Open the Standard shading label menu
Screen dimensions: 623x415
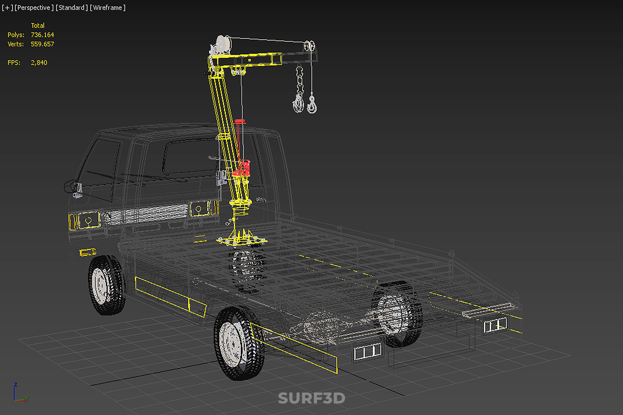coord(71,7)
